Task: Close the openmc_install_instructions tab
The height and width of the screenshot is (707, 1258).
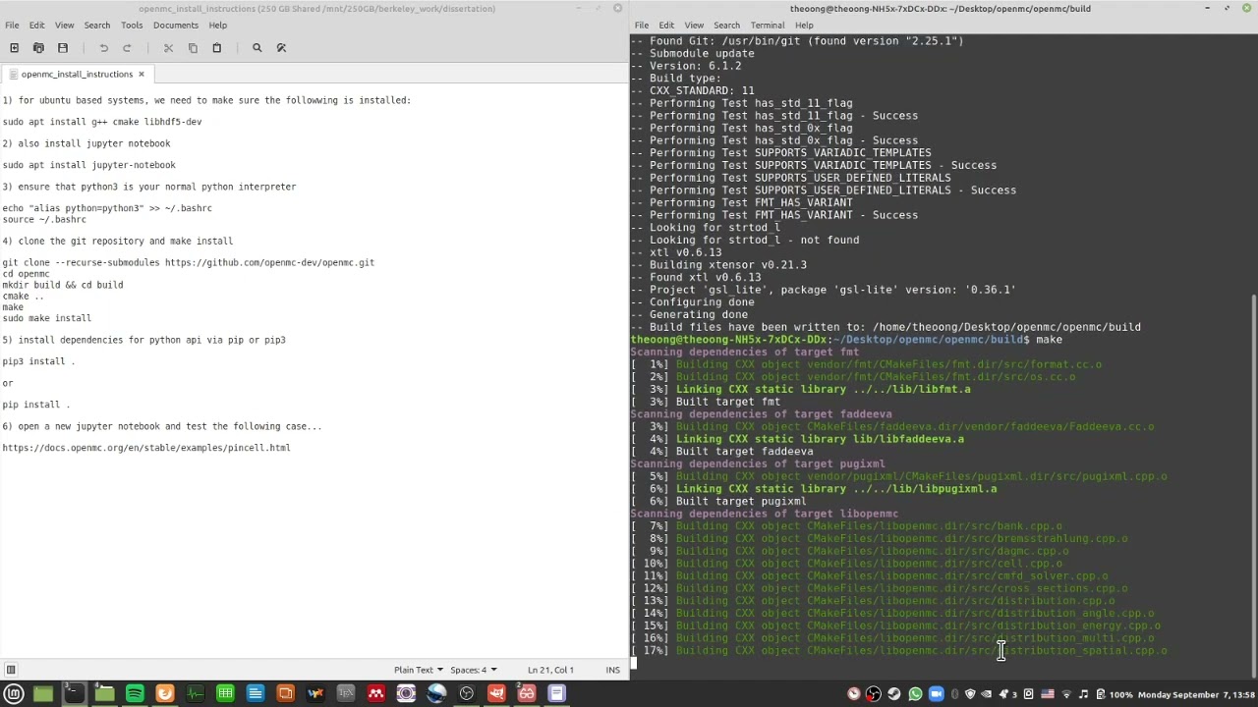Action: [141, 74]
